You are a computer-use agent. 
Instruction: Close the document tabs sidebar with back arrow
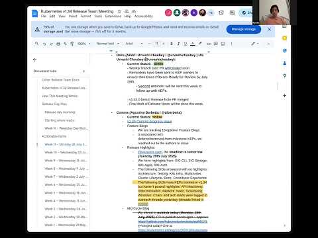(x=34, y=59)
